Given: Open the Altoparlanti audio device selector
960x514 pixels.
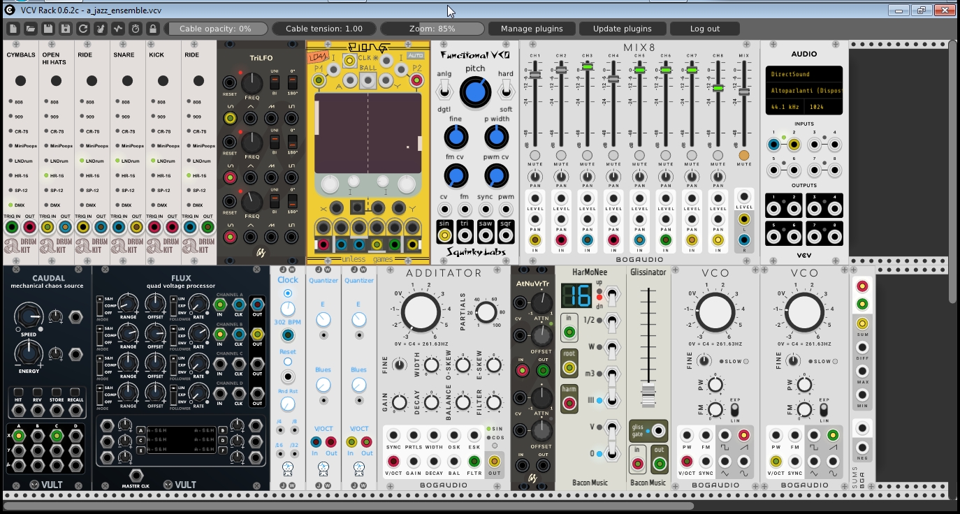Looking at the screenshot, I should [x=805, y=91].
